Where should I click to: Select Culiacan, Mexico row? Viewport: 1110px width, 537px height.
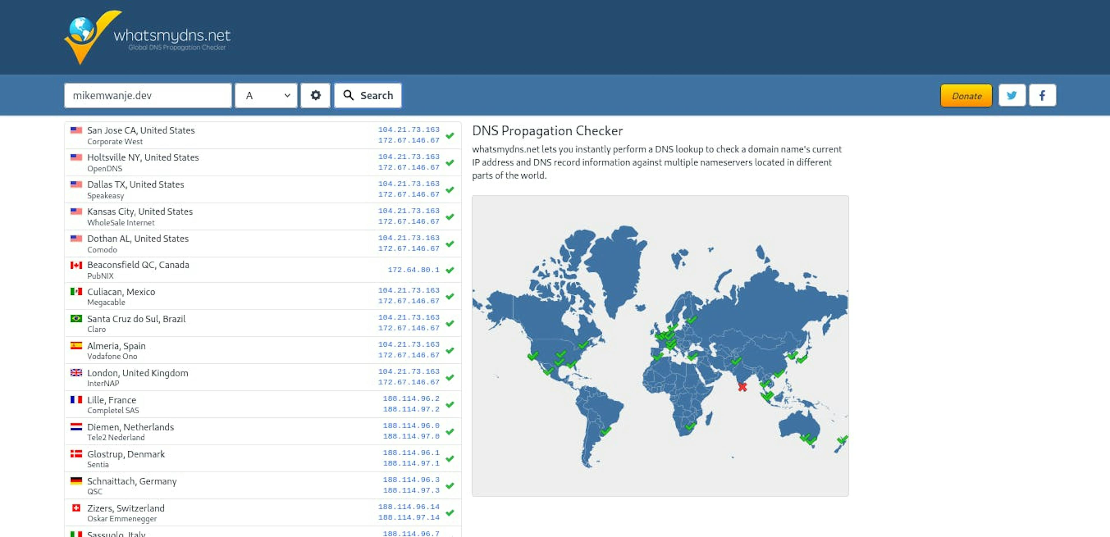click(x=263, y=296)
